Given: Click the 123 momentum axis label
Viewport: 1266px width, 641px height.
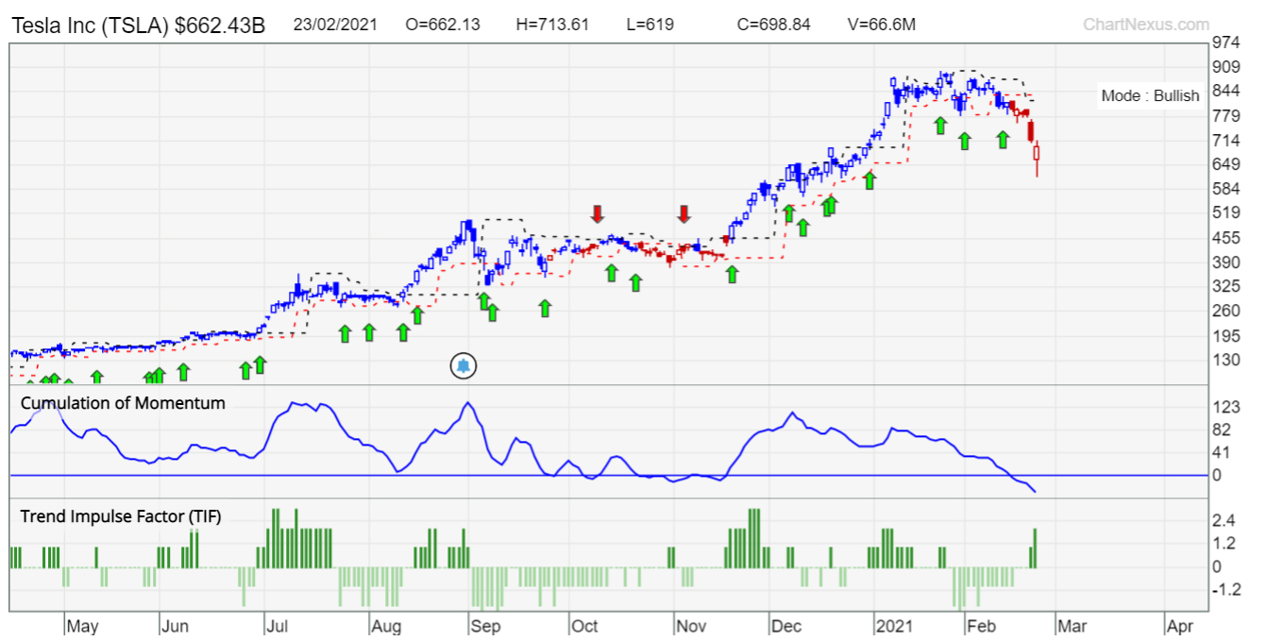Looking at the screenshot, I should coord(1228,407).
